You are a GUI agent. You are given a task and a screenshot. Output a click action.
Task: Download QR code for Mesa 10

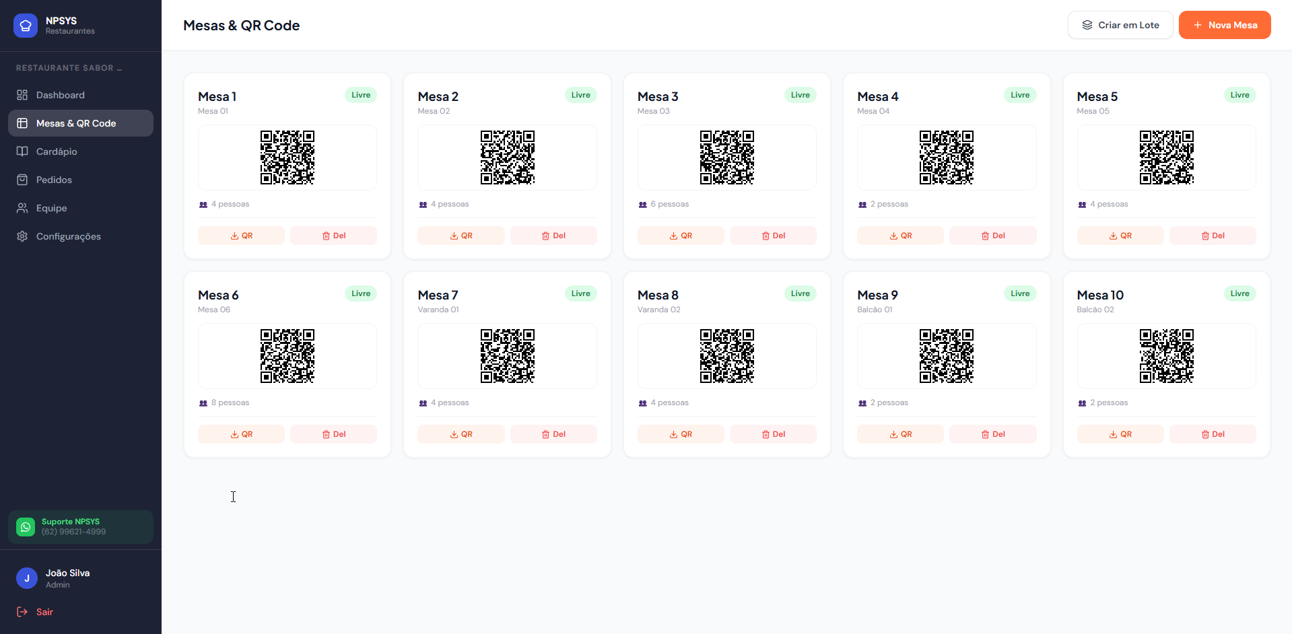1120,434
